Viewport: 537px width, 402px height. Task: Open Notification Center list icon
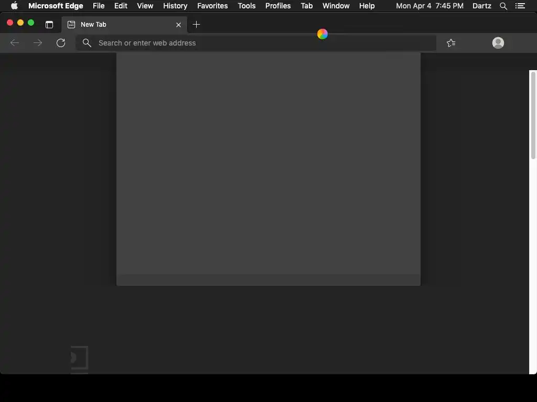tap(520, 6)
